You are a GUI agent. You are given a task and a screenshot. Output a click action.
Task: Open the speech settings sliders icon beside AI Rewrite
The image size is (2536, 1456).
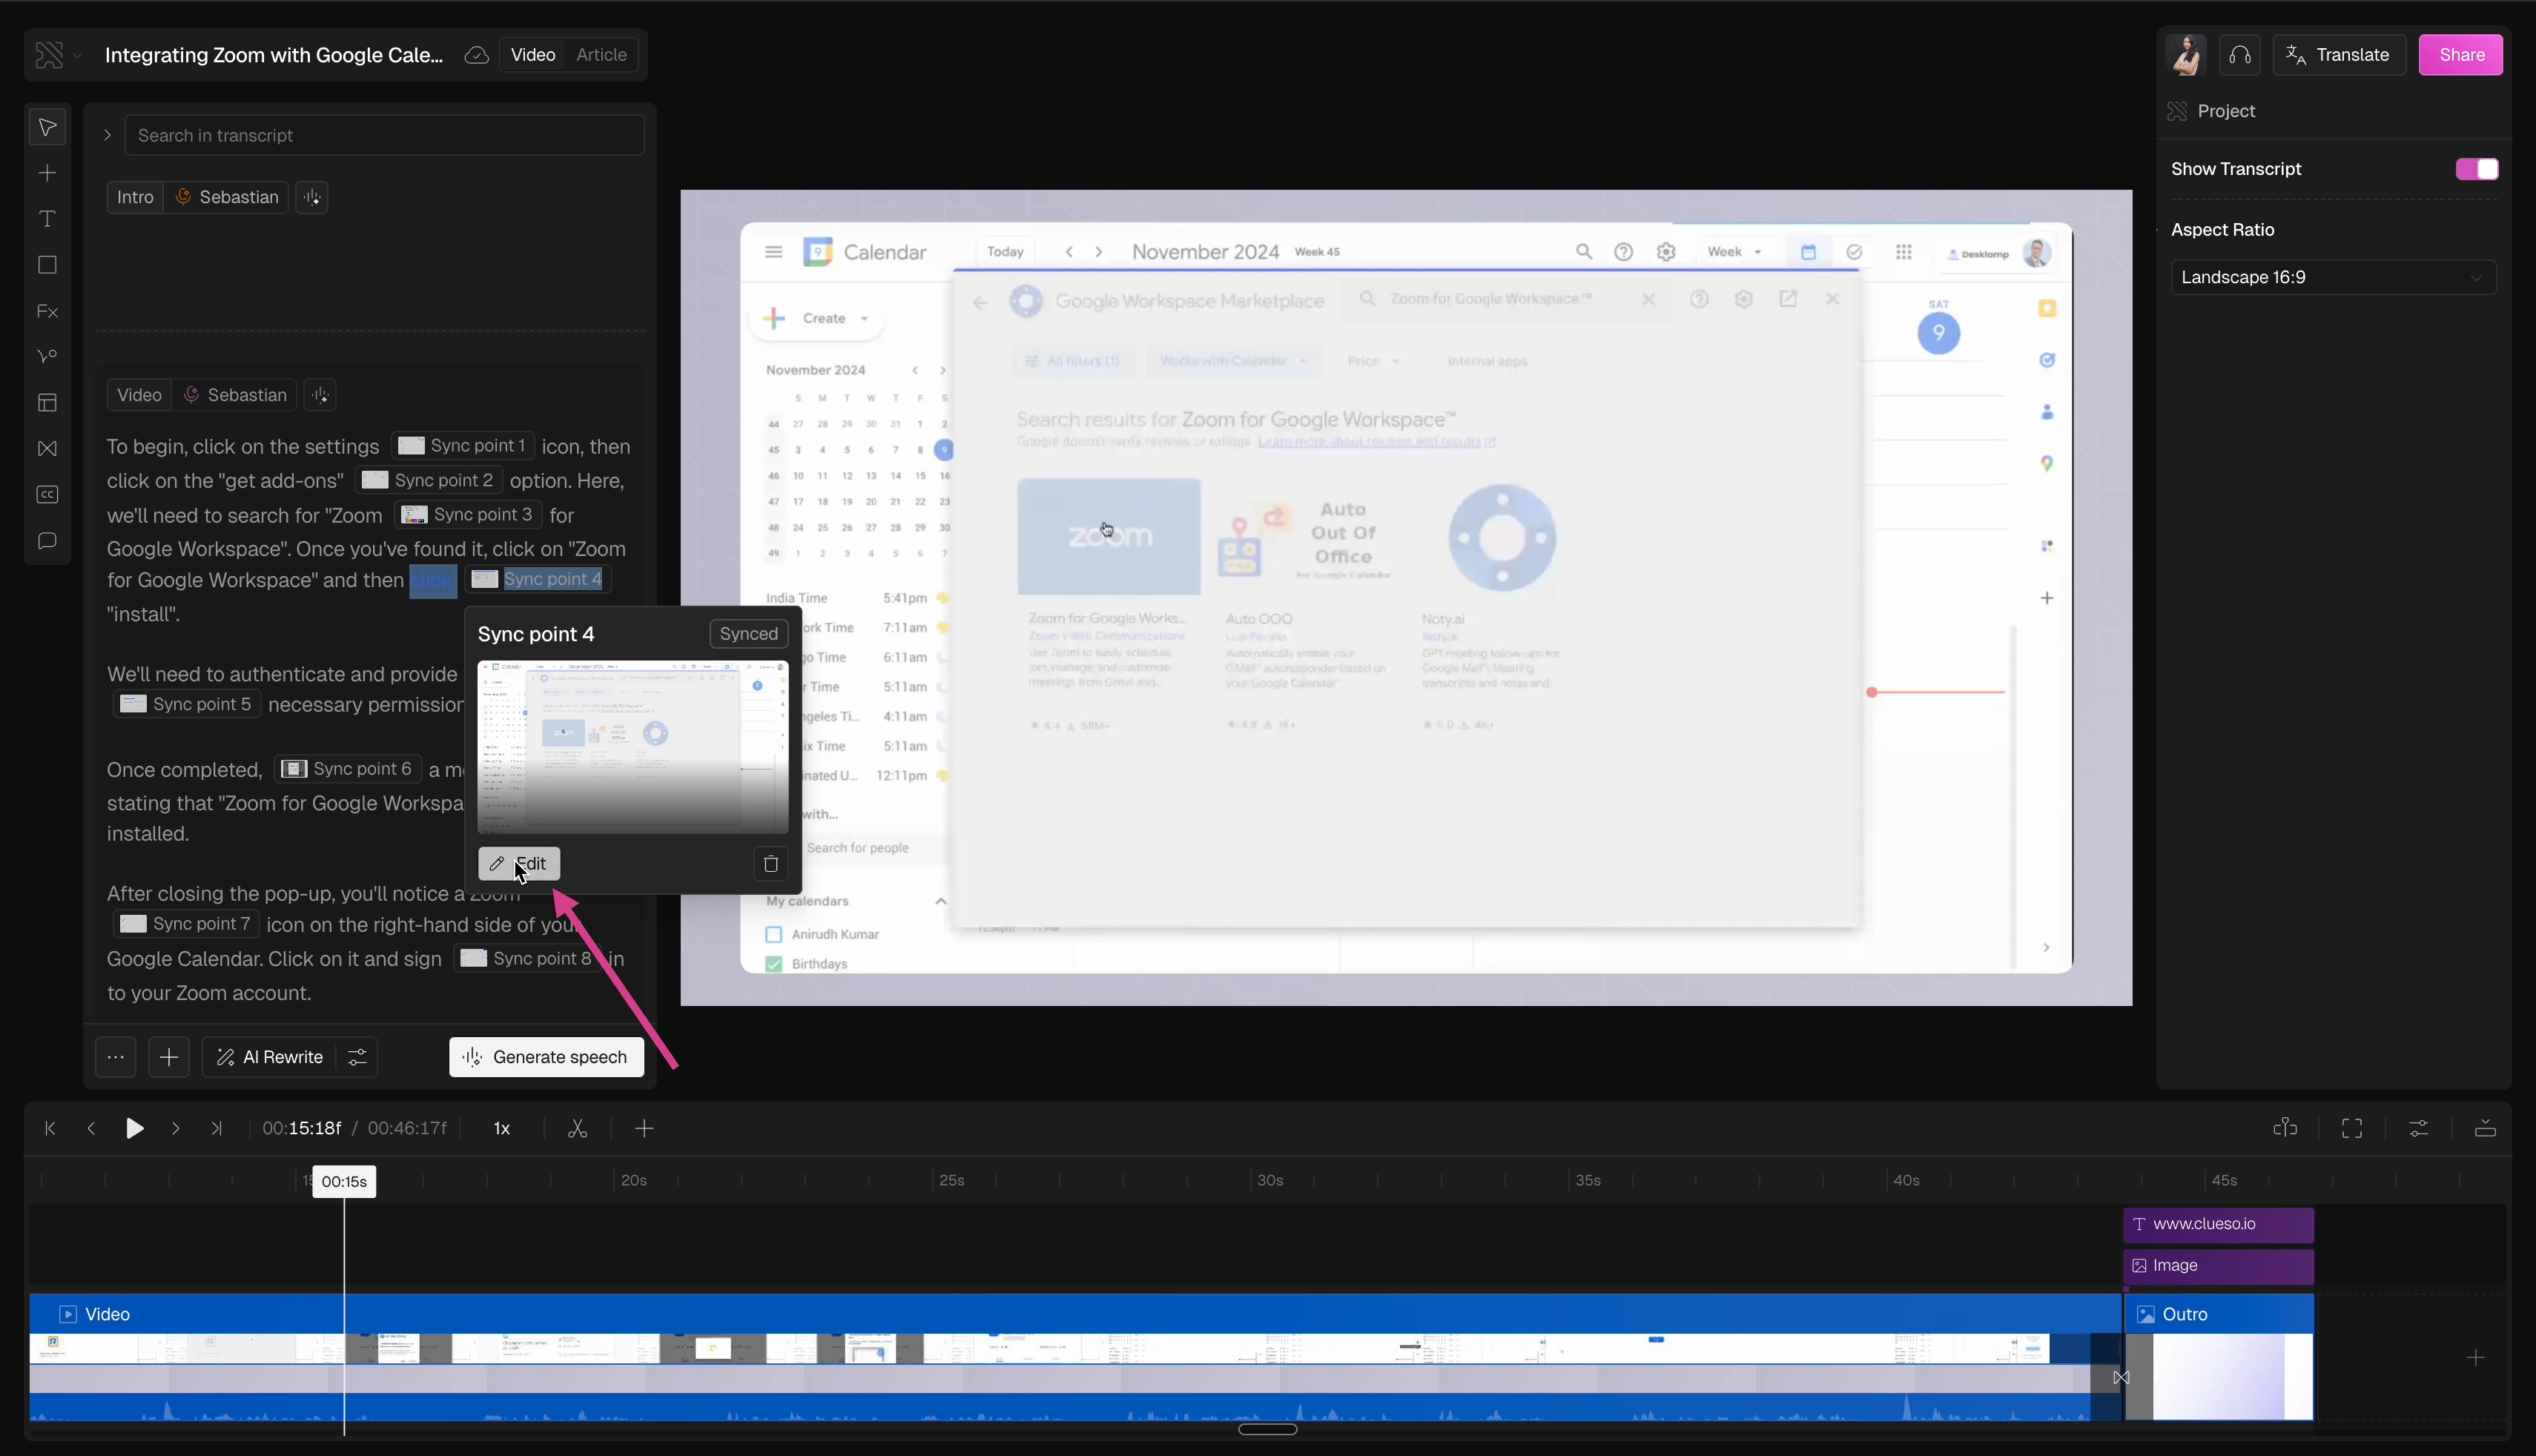click(x=357, y=1057)
